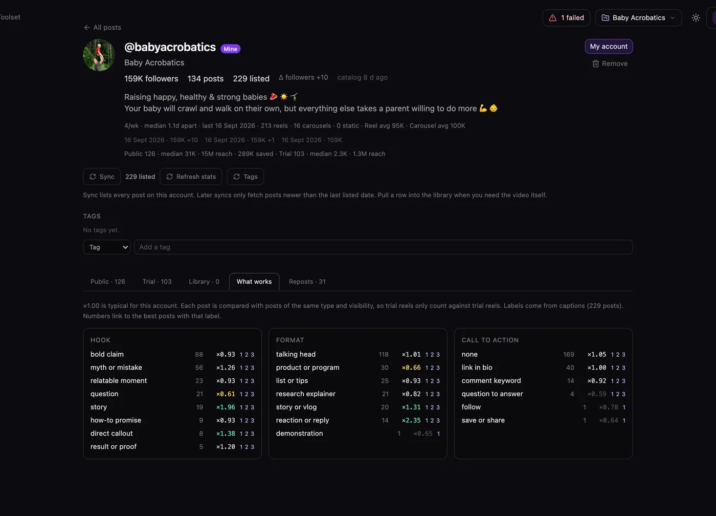The width and height of the screenshot is (716, 516).
Task: Open best post 1 for research explainer
Action: click(427, 394)
